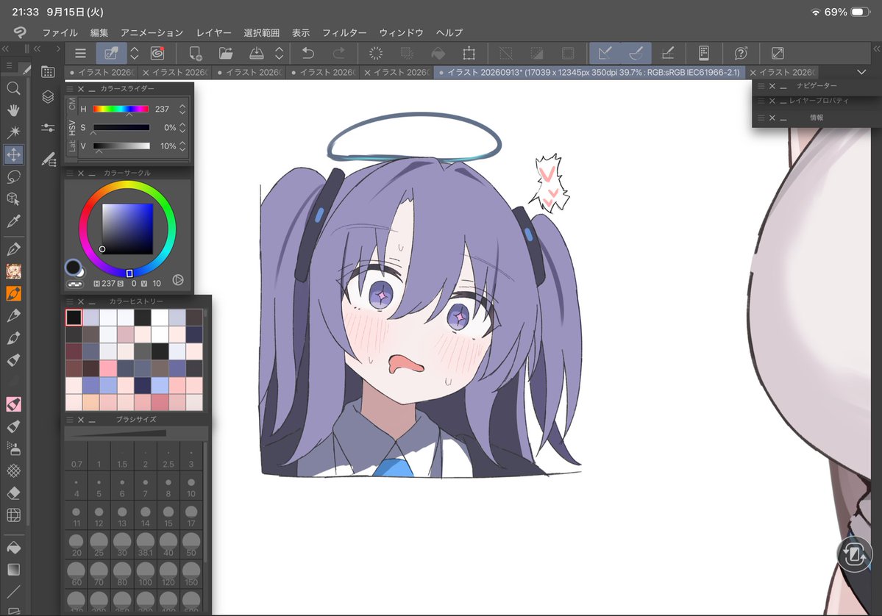Select the pink highlighted marker tool
The image size is (882, 616).
(13, 404)
